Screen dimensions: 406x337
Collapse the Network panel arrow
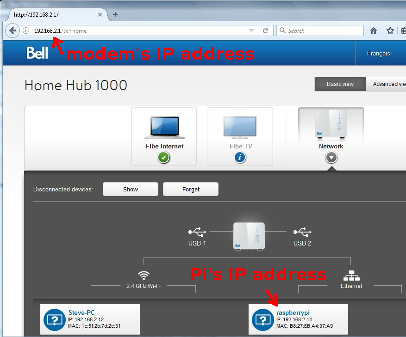coord(331,158)
